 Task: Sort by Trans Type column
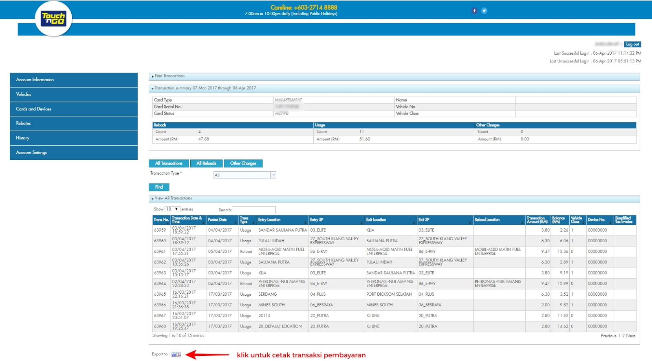[247, 220]
